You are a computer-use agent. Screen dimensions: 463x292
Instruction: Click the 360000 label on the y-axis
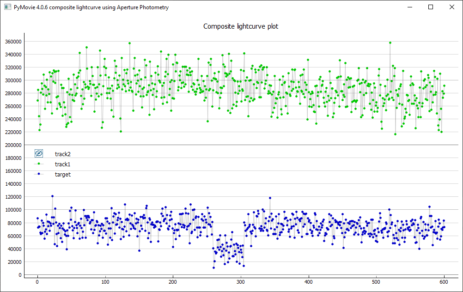[12, 42]
